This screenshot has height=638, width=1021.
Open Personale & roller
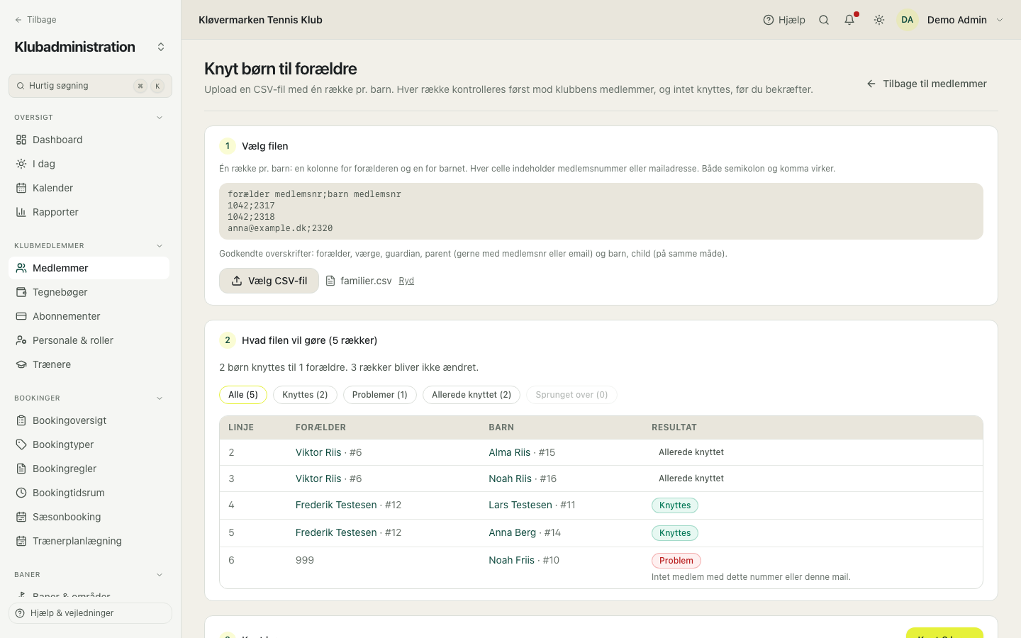click(89, 340)
